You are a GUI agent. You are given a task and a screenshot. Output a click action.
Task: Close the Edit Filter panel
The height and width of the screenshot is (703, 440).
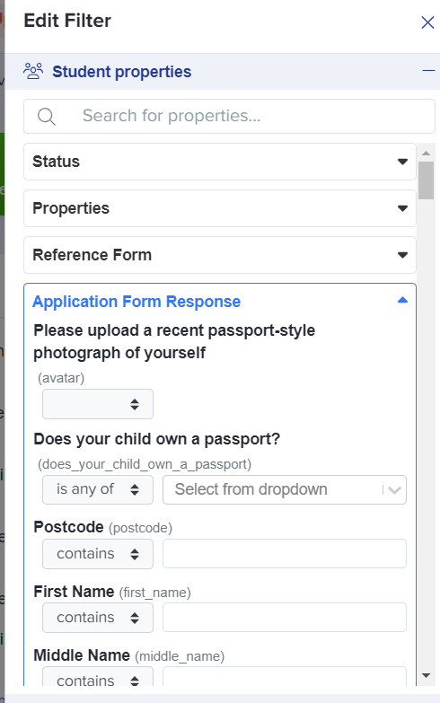coord(427,22)
